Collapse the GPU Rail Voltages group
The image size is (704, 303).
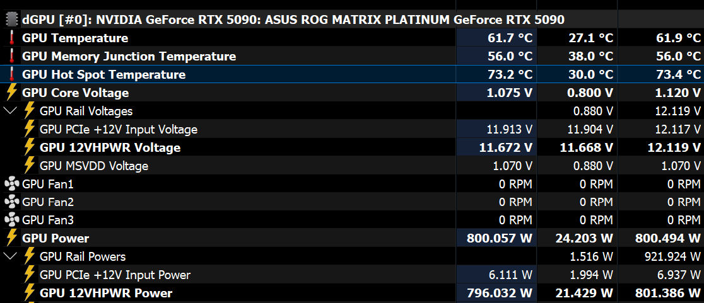tap(10, 110)
